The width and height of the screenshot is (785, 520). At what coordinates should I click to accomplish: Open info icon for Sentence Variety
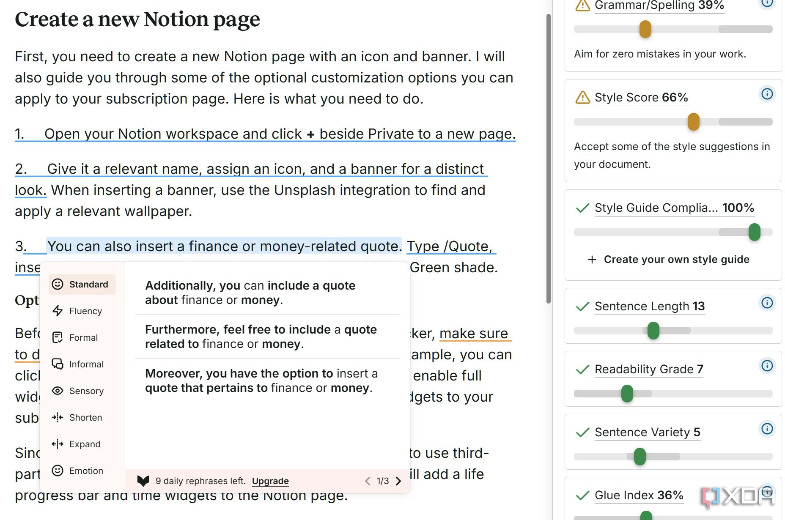pos(767,429)
